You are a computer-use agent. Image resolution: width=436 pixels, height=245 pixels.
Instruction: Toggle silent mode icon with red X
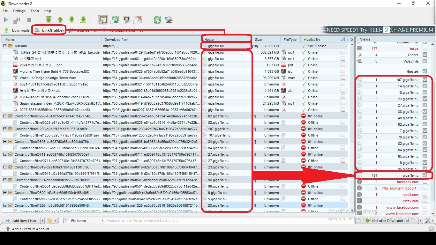tap(138, 20)
